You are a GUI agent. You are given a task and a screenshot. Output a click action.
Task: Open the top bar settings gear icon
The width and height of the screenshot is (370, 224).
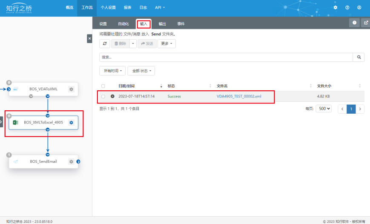tap(336, 8)
